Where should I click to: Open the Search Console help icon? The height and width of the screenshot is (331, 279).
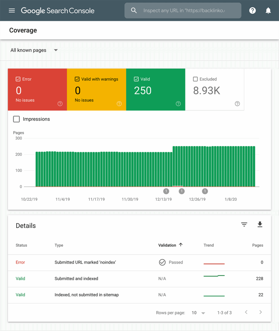(x=252, y=10)
